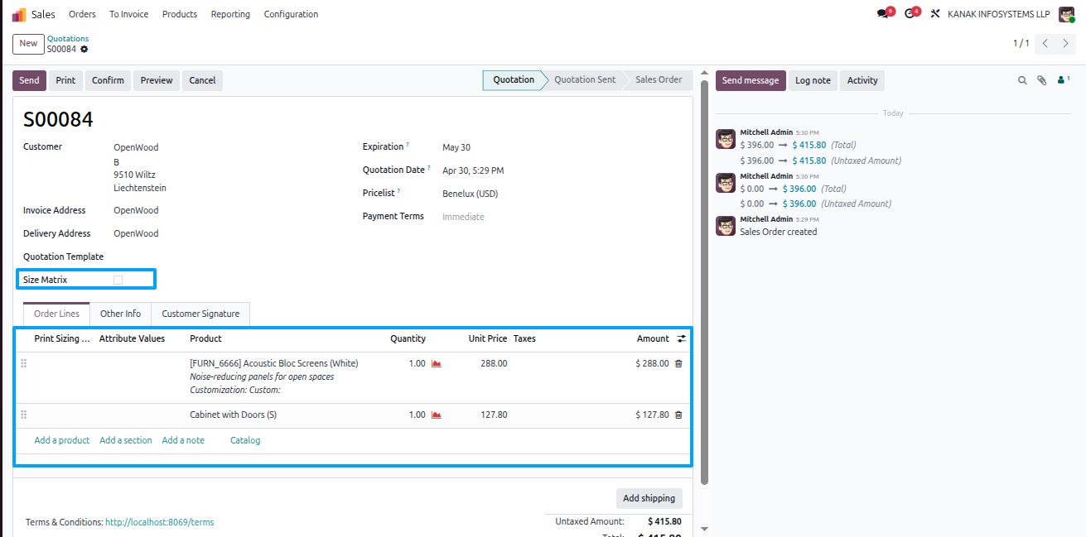The height and width of the screenshot is (537, 1086).
Task: Open the activities clock icon
Action: pos(910,14)
